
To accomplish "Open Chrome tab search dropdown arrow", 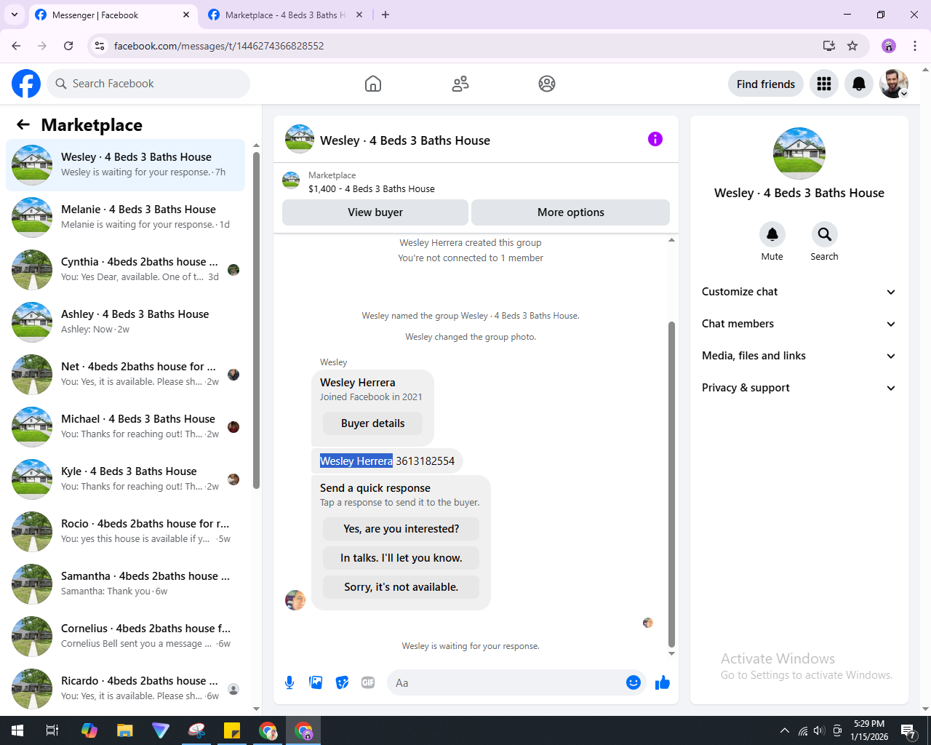I will pyautogui.click(x=15, y=15).
